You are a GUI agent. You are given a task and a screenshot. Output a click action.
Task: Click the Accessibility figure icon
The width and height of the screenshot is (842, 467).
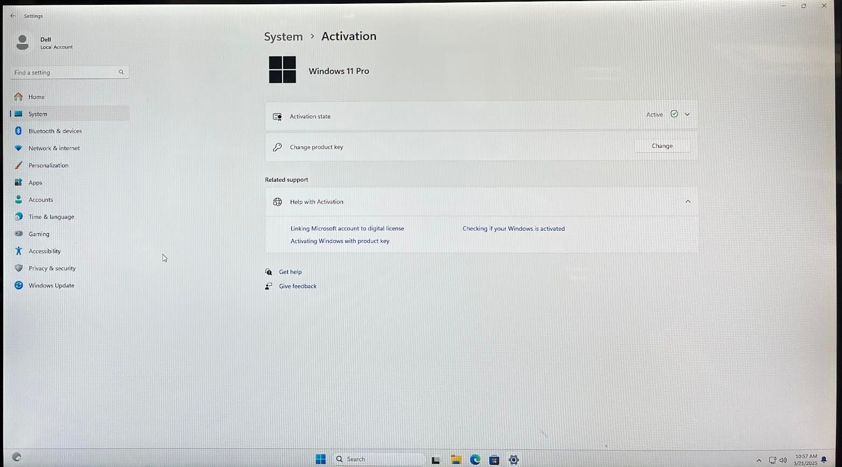(18, 251)
